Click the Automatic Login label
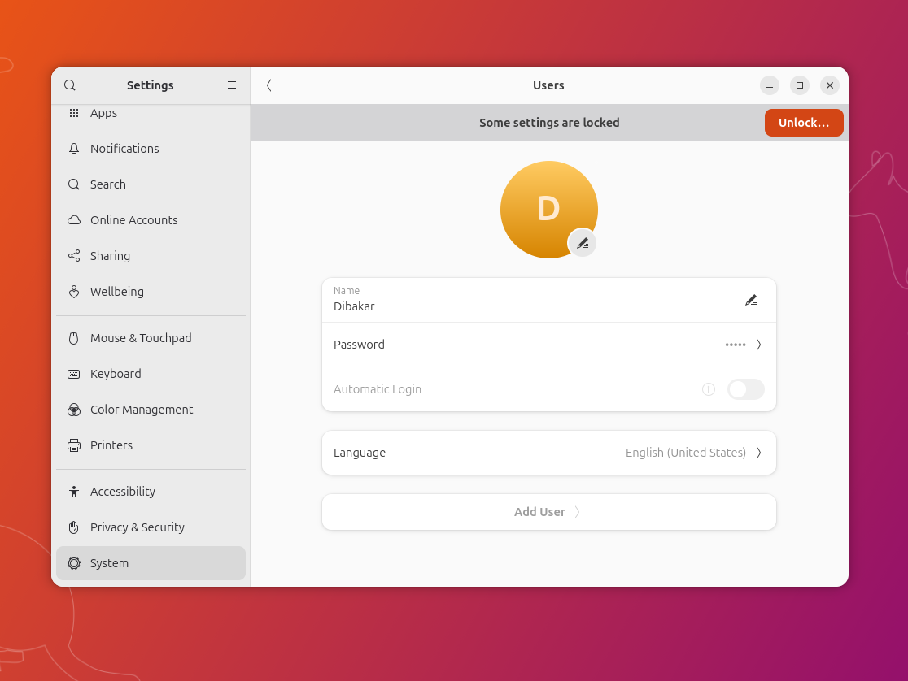The image size is (908, 681). tap(378, 389)
